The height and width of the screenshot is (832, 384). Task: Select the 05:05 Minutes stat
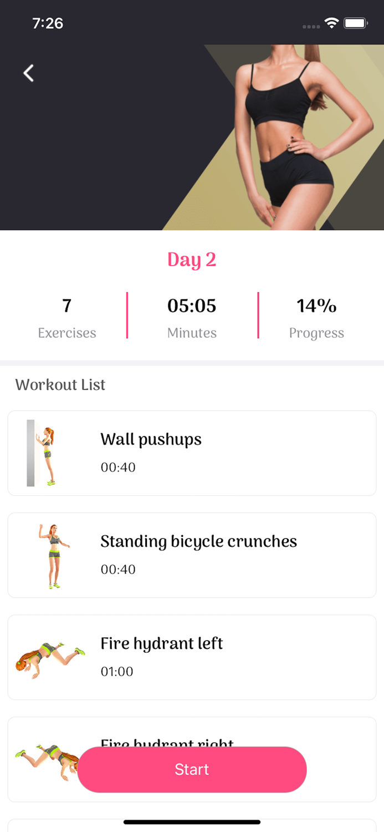tap(192, 317)
